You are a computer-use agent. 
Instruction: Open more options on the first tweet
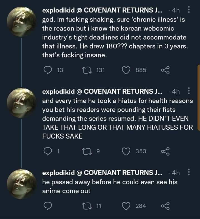[x=189, y=10]
